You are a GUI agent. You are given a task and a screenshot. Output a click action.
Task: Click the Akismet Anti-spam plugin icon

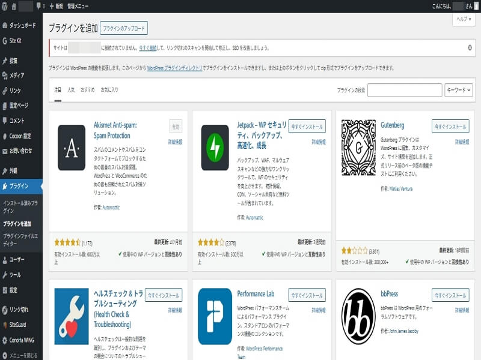(72, 148)
